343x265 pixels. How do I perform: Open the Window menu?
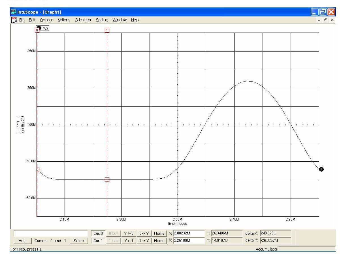[120, 20]
